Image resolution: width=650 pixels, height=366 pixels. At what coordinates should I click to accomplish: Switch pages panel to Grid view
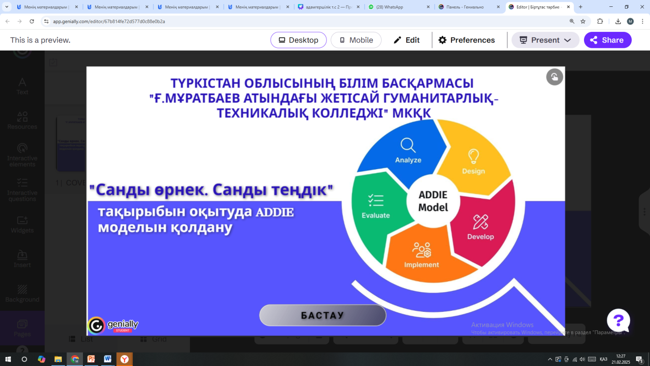pos(154,339)
